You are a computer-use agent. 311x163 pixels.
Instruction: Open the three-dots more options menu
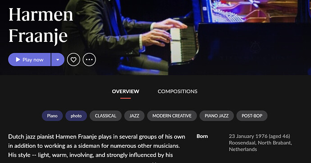click(x=89, y=59)
